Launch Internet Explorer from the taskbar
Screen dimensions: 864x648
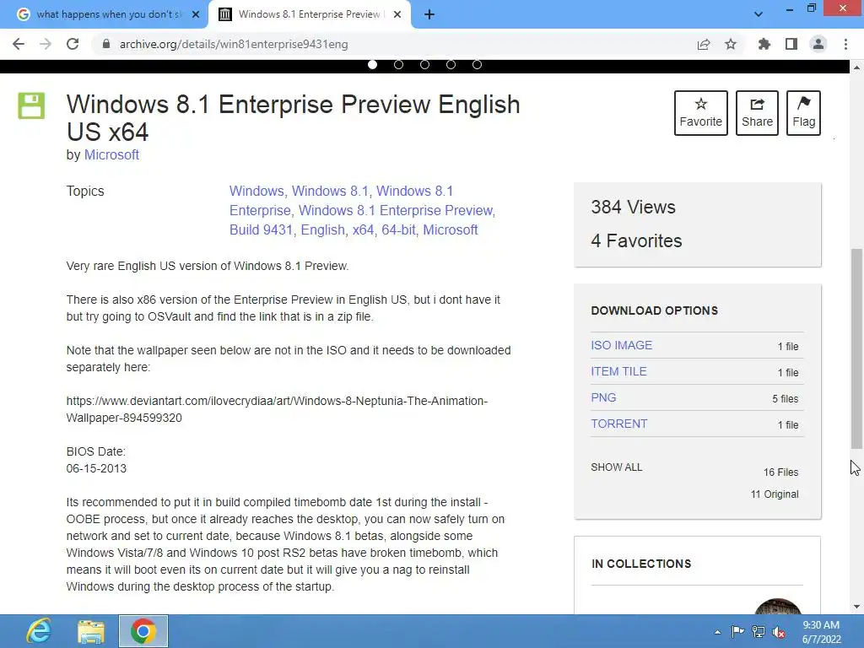click(39, 631)
